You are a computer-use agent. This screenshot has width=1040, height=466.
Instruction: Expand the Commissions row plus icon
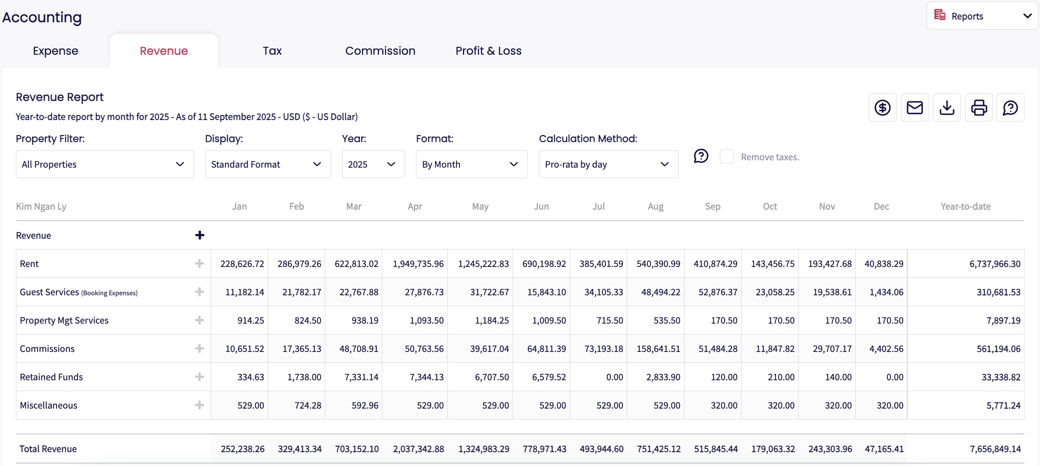pos(199,348)
